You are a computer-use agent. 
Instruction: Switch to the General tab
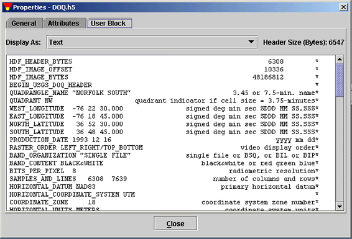24,24
